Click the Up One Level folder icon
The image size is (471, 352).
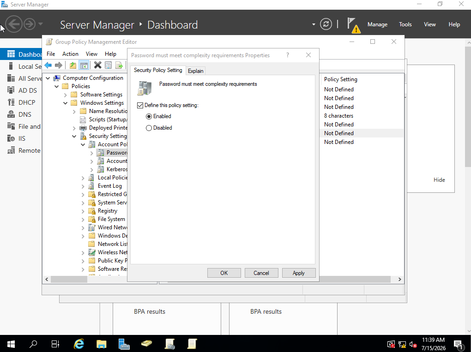point(72,65)
